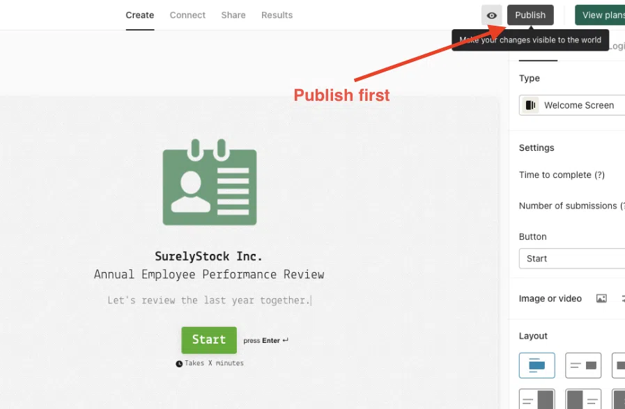
Task: Click the description text 'Let's review the last year together'
Action: 208,300
